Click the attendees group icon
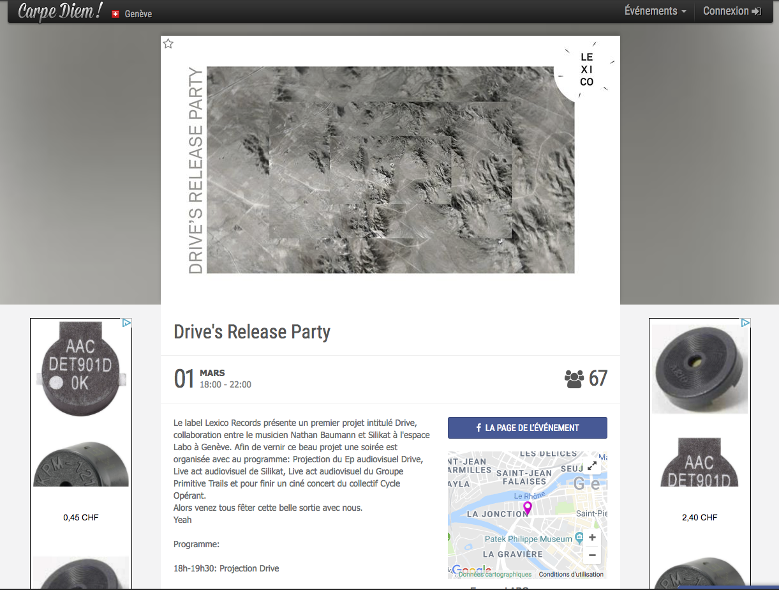 574,379
